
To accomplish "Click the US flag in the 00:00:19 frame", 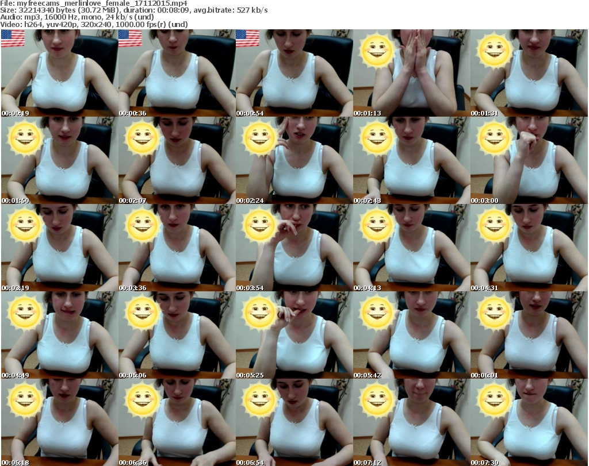I will [13, 38].
